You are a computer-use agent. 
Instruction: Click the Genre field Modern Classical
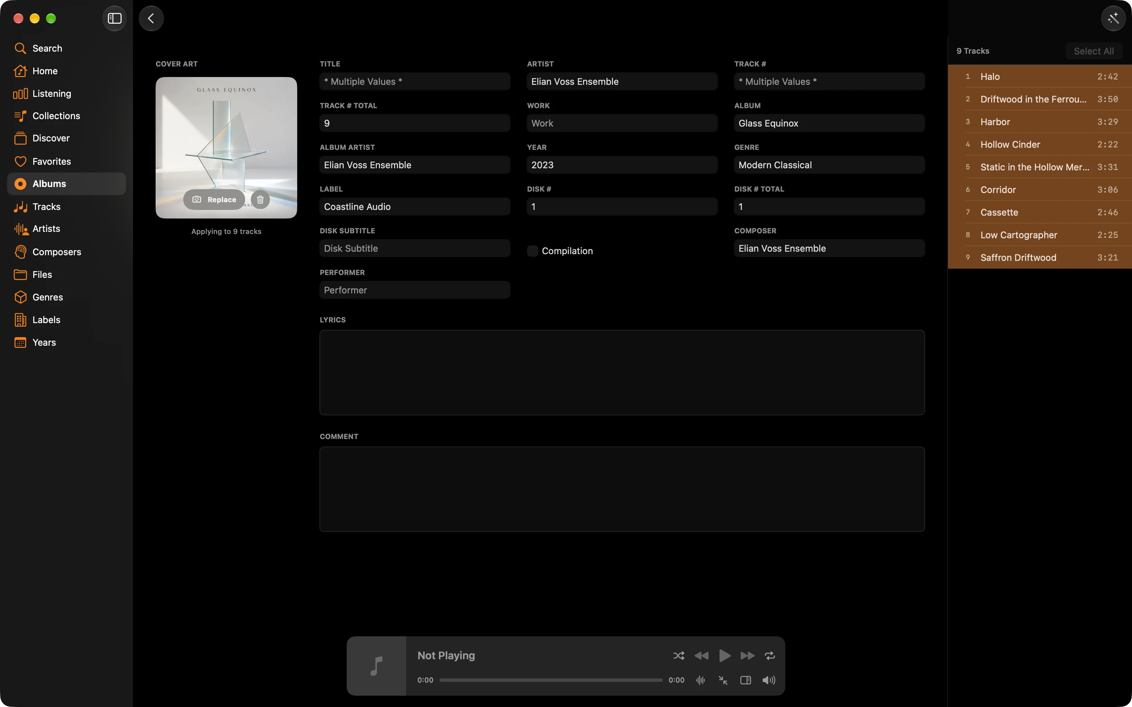tap(829, 165)
